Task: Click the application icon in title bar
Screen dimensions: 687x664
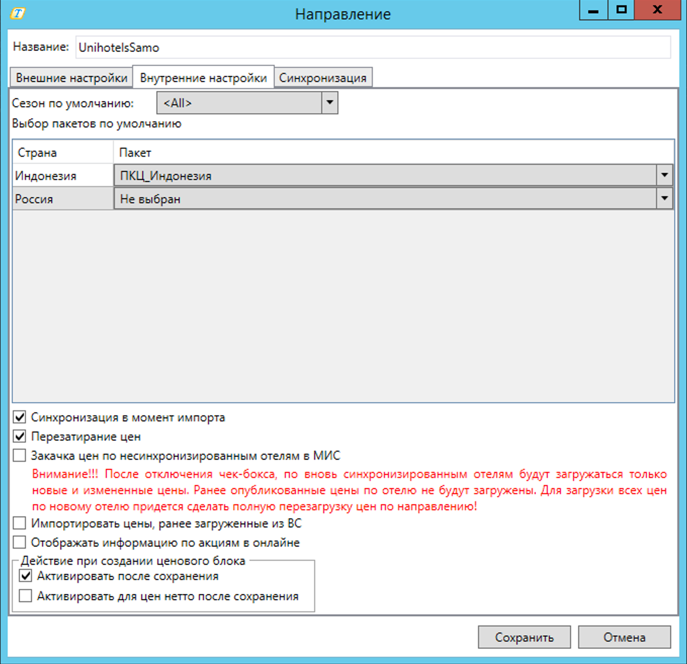Action: click(18, 13)
